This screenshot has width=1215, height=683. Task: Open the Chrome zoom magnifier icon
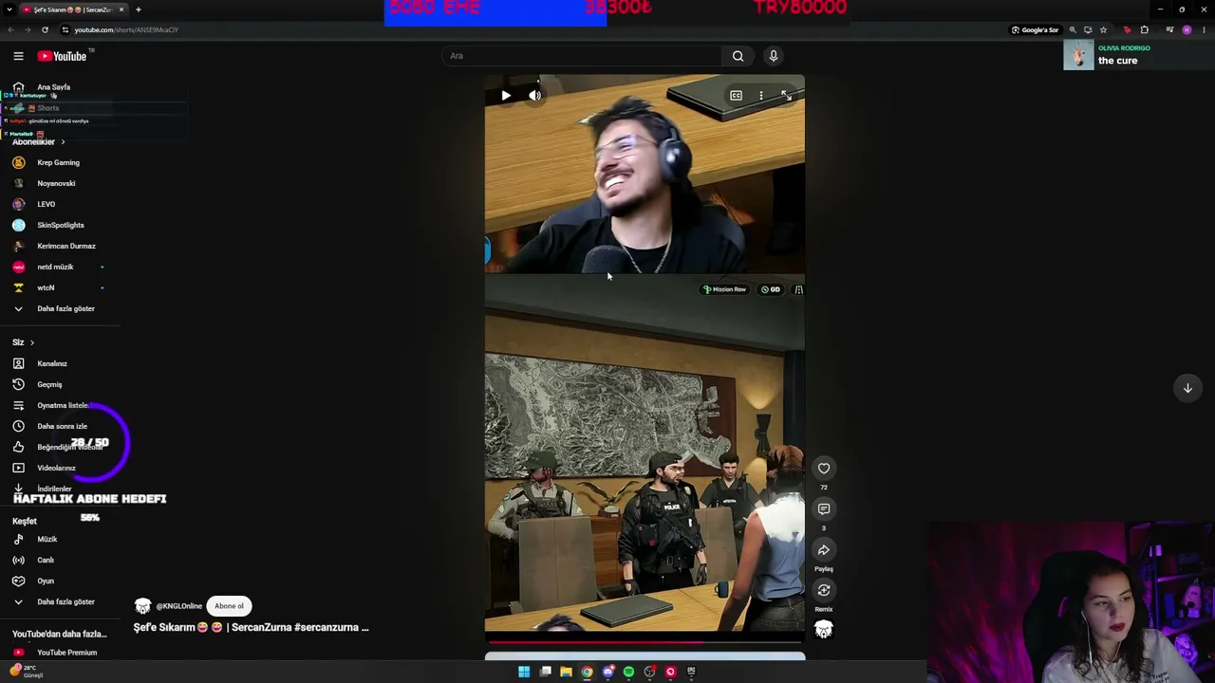(x=1073, y=29)
